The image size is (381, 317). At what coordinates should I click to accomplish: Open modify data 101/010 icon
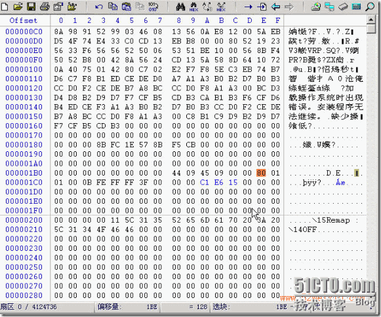click(153, 7)
